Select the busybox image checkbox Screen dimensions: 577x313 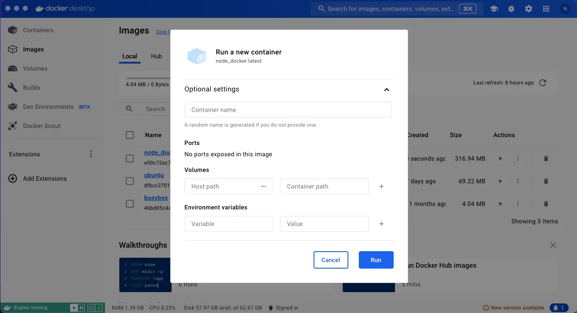point(130,204)
